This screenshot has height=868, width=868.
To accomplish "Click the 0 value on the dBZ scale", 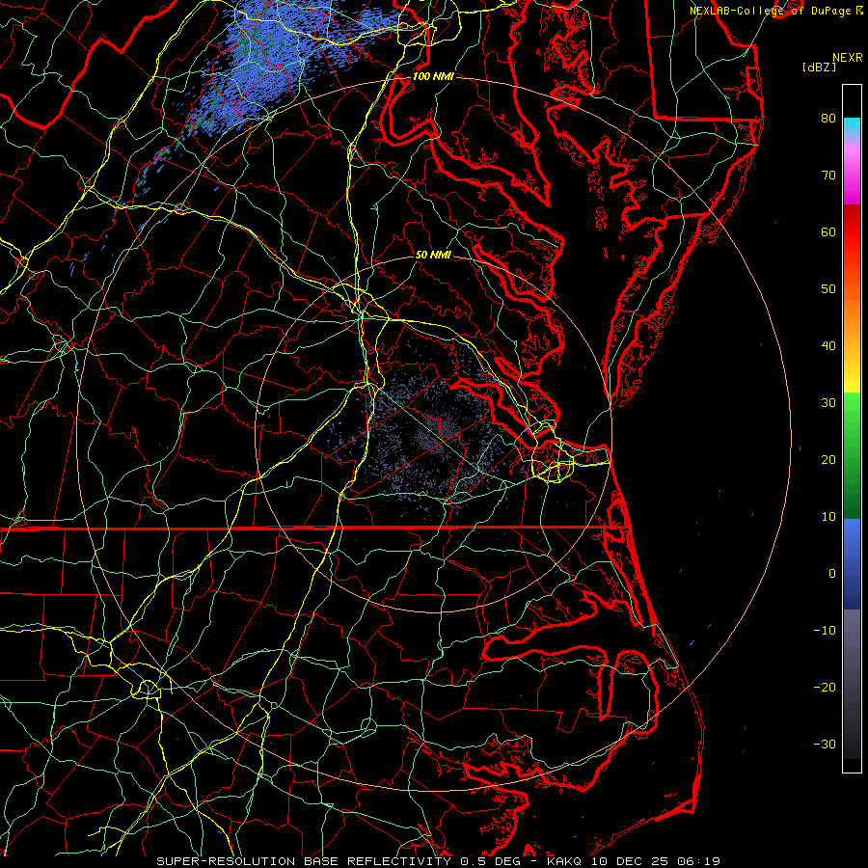I will (x=832, y=574).
